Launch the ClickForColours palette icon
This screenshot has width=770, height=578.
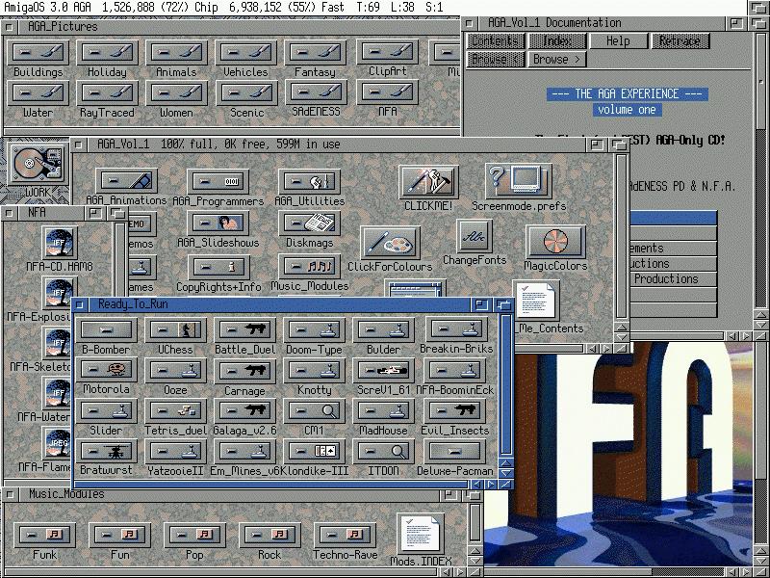pyautogui.click(x=391, y=243)
